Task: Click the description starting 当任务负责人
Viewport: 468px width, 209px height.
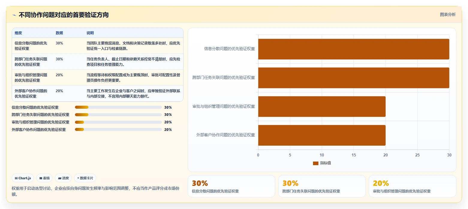Action: pyautogui.click(x=133, y=62)
